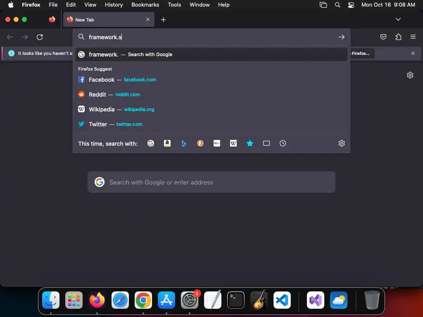Go back one page
Viewport: 423px width, 317px height.
[10, 37]
